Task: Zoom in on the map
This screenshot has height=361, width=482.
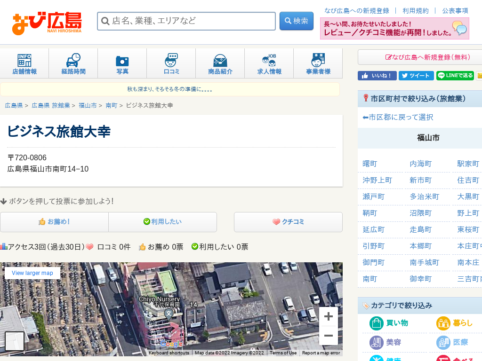Action: pos(328,316)
